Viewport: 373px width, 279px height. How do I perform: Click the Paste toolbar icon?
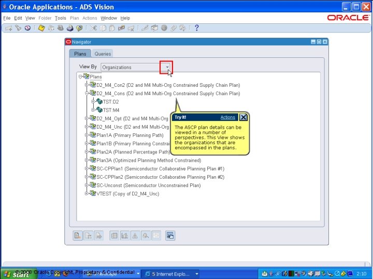click(x=112, y=28)
